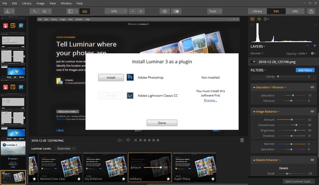Open the canvas icon above histogram

click(253, 19)
